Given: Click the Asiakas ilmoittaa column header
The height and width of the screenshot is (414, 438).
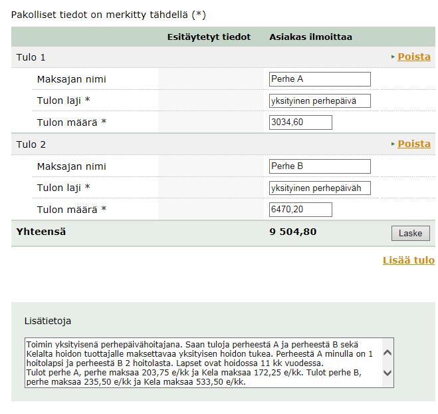Looking at the screenshot, I should (310, 37).
